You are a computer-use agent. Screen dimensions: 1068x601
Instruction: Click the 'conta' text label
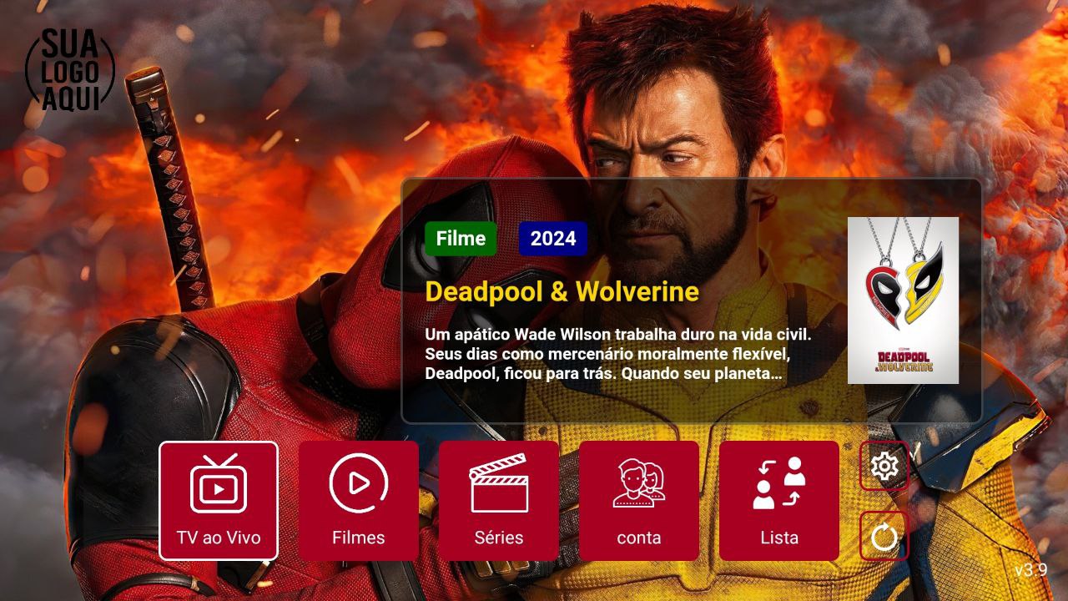[x=638, y=538]
